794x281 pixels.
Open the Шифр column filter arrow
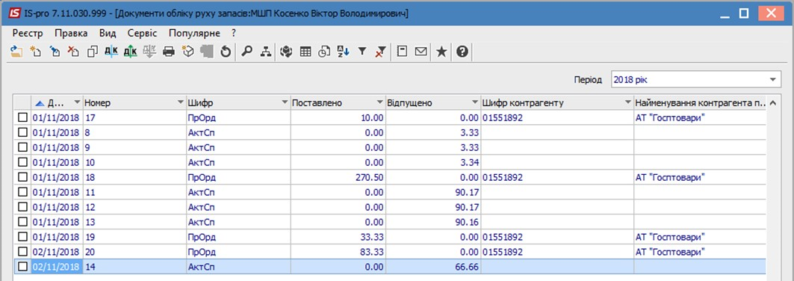click(285, 103)
